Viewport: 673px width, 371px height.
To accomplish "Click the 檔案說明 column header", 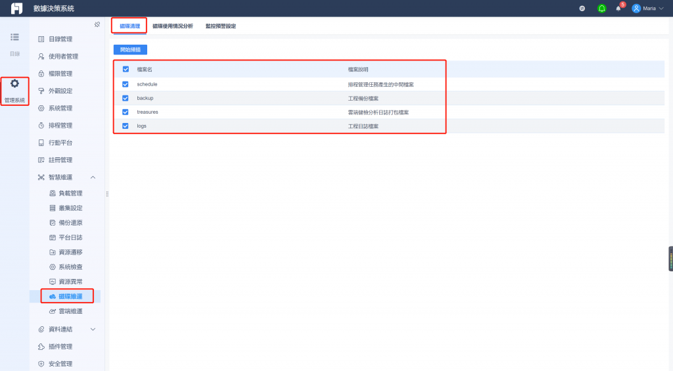I will coord(358,70).
